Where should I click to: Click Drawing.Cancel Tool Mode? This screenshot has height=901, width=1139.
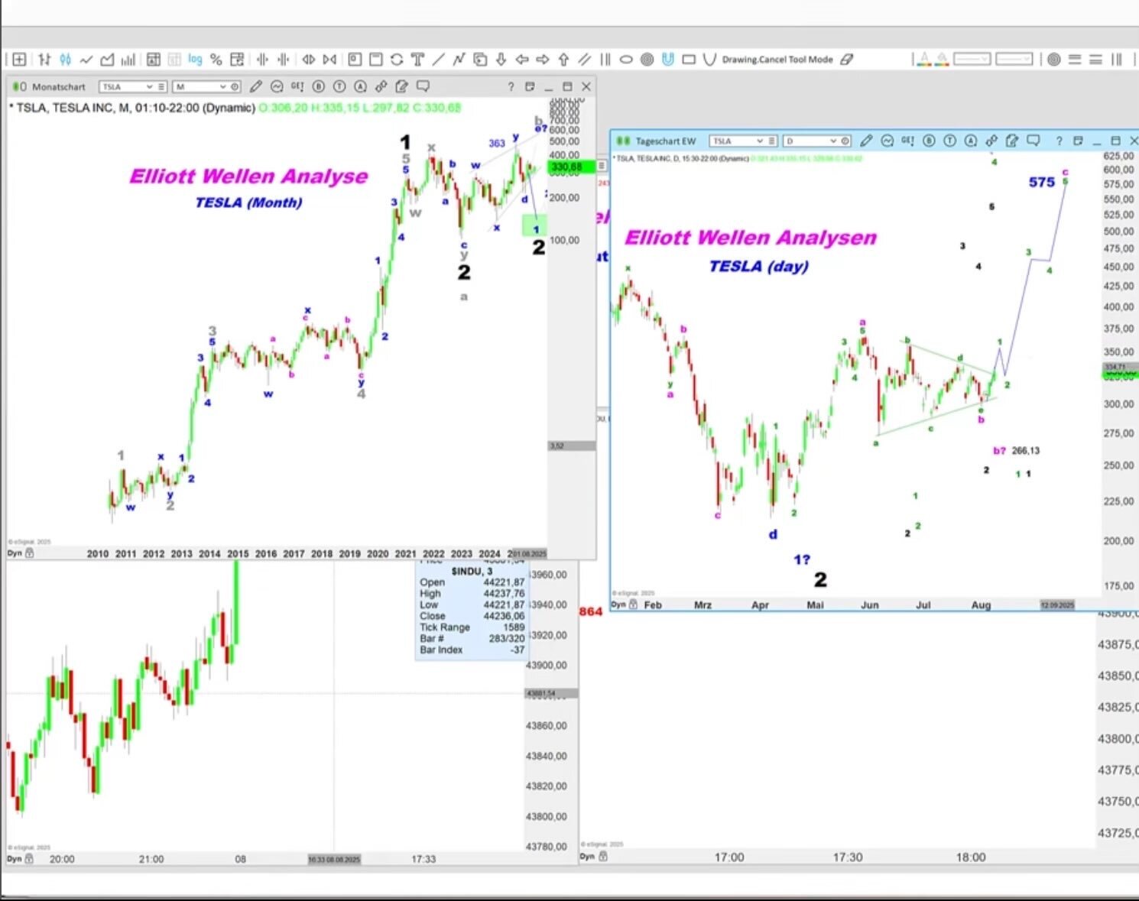777,60
